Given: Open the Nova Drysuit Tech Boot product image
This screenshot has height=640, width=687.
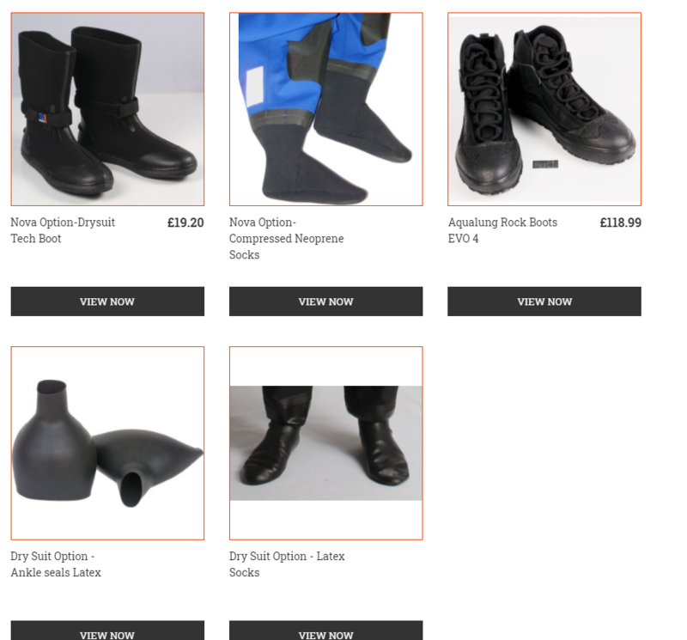Looking at the screenshot, I should pyautogui.click(x=107, y=109).
